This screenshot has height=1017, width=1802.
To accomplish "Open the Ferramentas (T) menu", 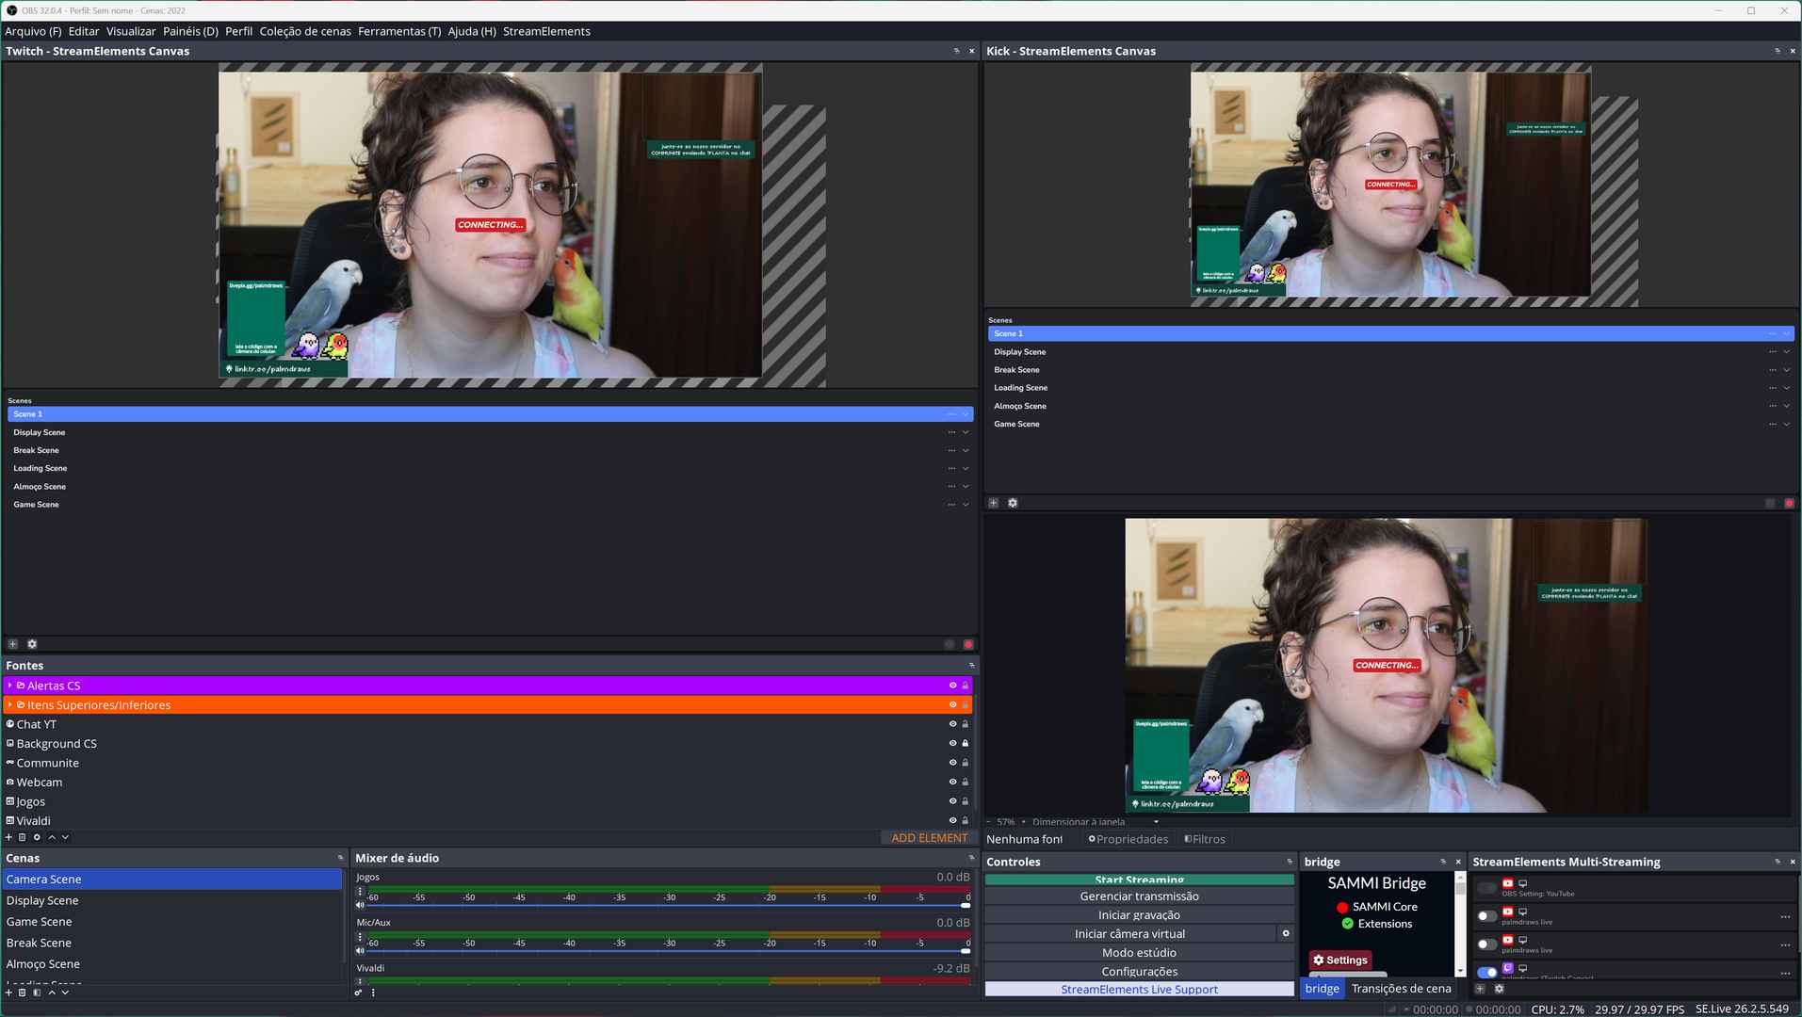I will tap(398, 31).
